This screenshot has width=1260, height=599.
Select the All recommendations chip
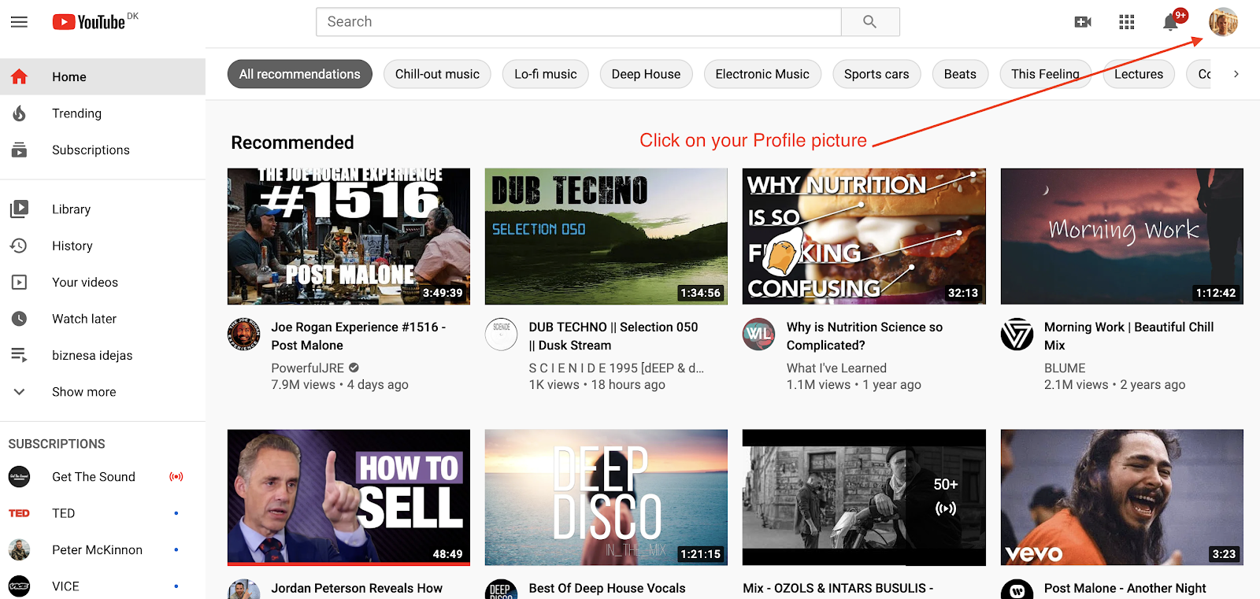[x=300, y=74]
